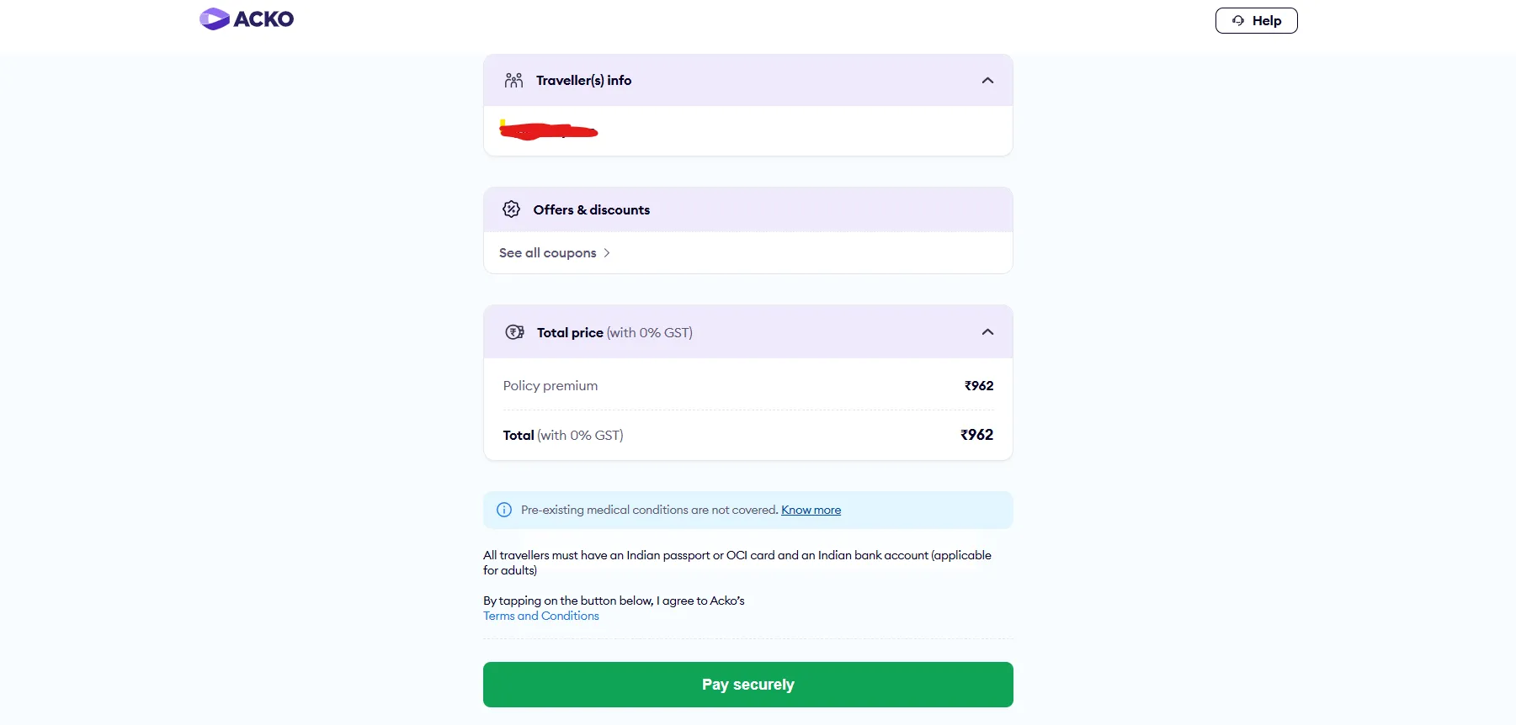Click the rupee coin icon beside Total price
The image size is (1516, 725).
click(x=515, y=331)
